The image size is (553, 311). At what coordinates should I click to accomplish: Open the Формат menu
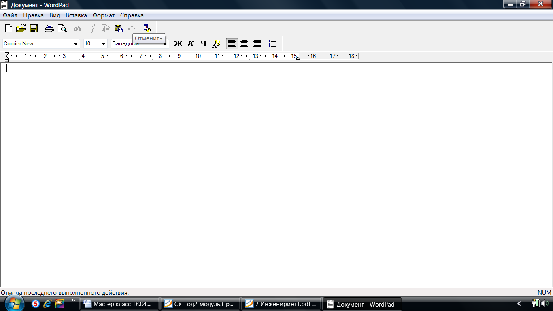click(104, 15)
